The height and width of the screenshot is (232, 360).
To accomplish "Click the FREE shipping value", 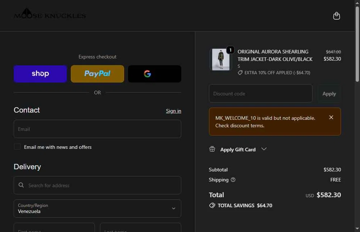I will tap(336, 180).
